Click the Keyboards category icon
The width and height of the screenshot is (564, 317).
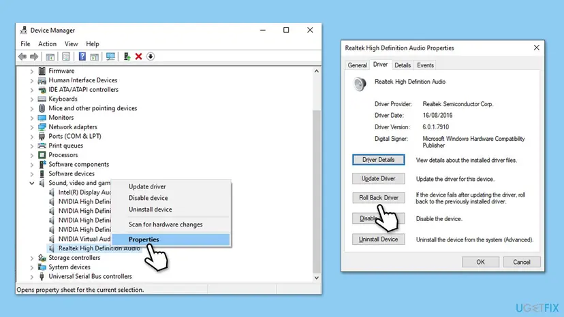(x=42, y=99)
